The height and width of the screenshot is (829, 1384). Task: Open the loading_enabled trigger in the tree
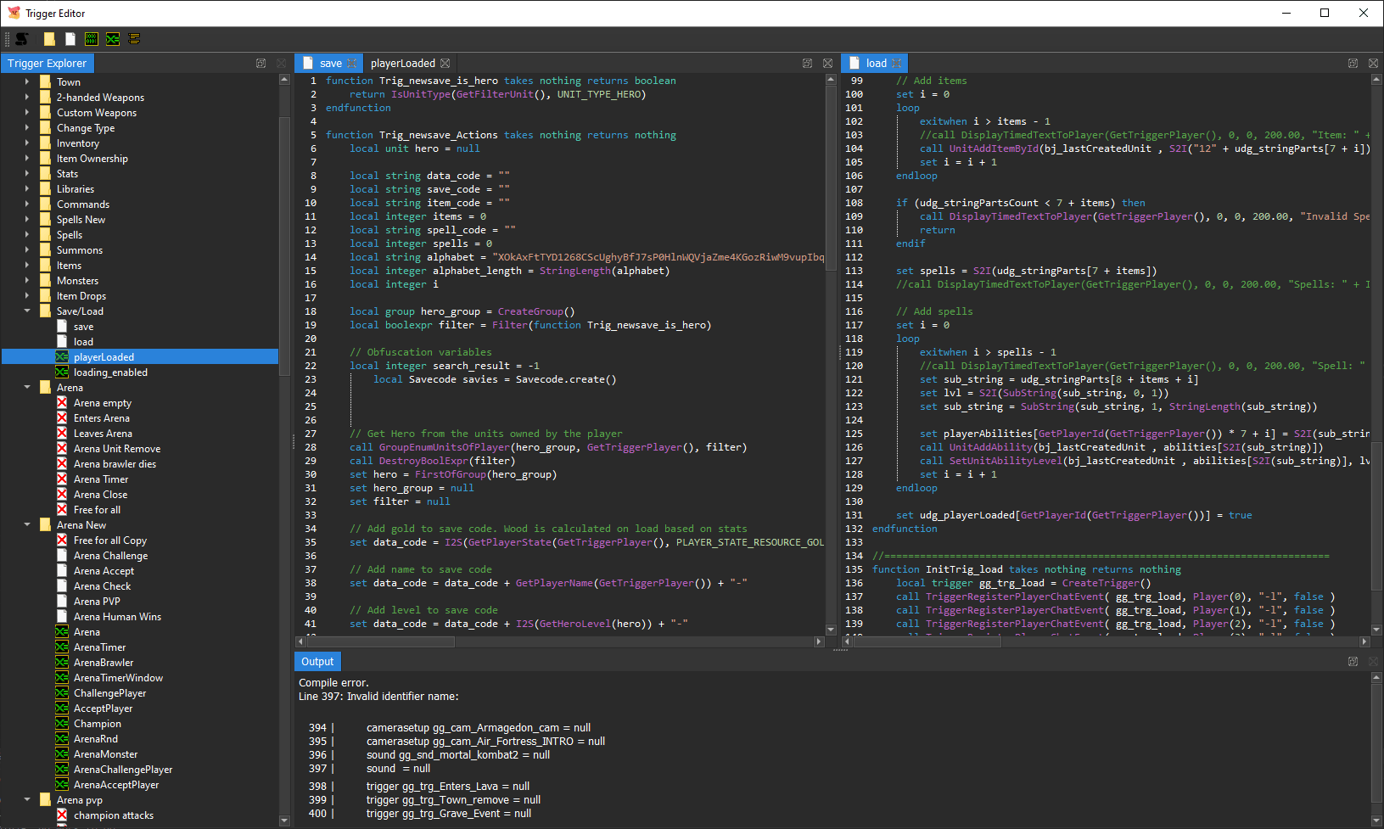pyautogui.click(x=110, y=372)
